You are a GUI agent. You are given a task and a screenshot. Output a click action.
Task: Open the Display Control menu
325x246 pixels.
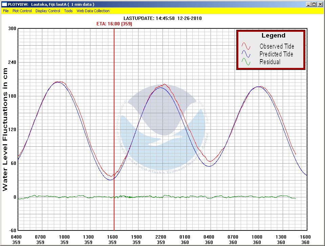[48, 11]
